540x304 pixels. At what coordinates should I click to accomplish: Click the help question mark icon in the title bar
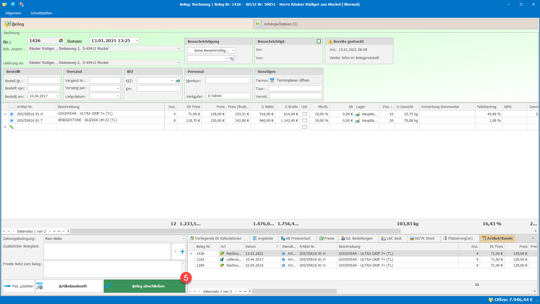click(x=13, y=4)
